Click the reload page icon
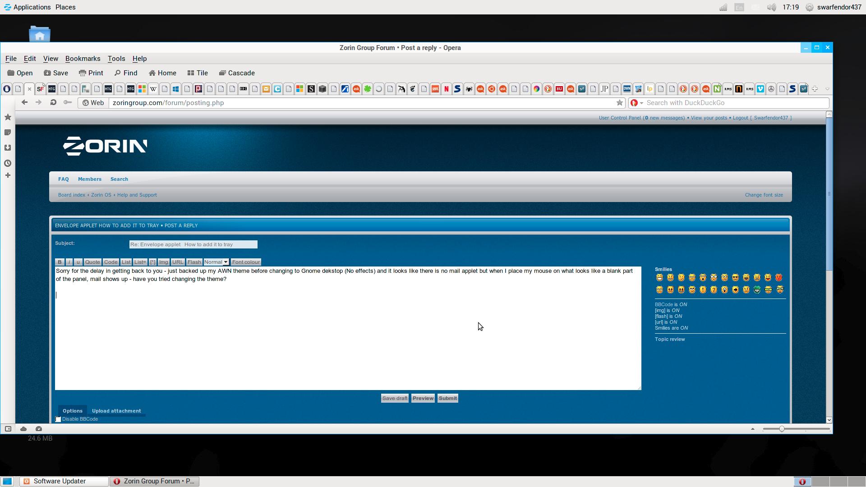The width and height of the screenshot is (866, 487). point(53,103)
